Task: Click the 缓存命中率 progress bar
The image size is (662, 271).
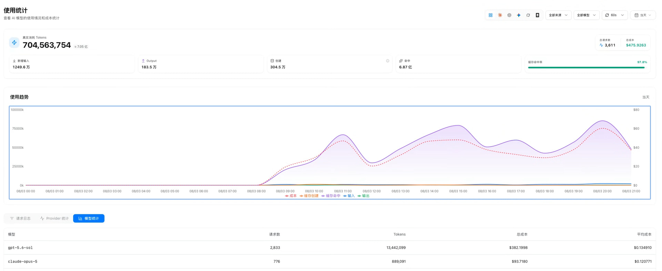Action: point(586,68)
